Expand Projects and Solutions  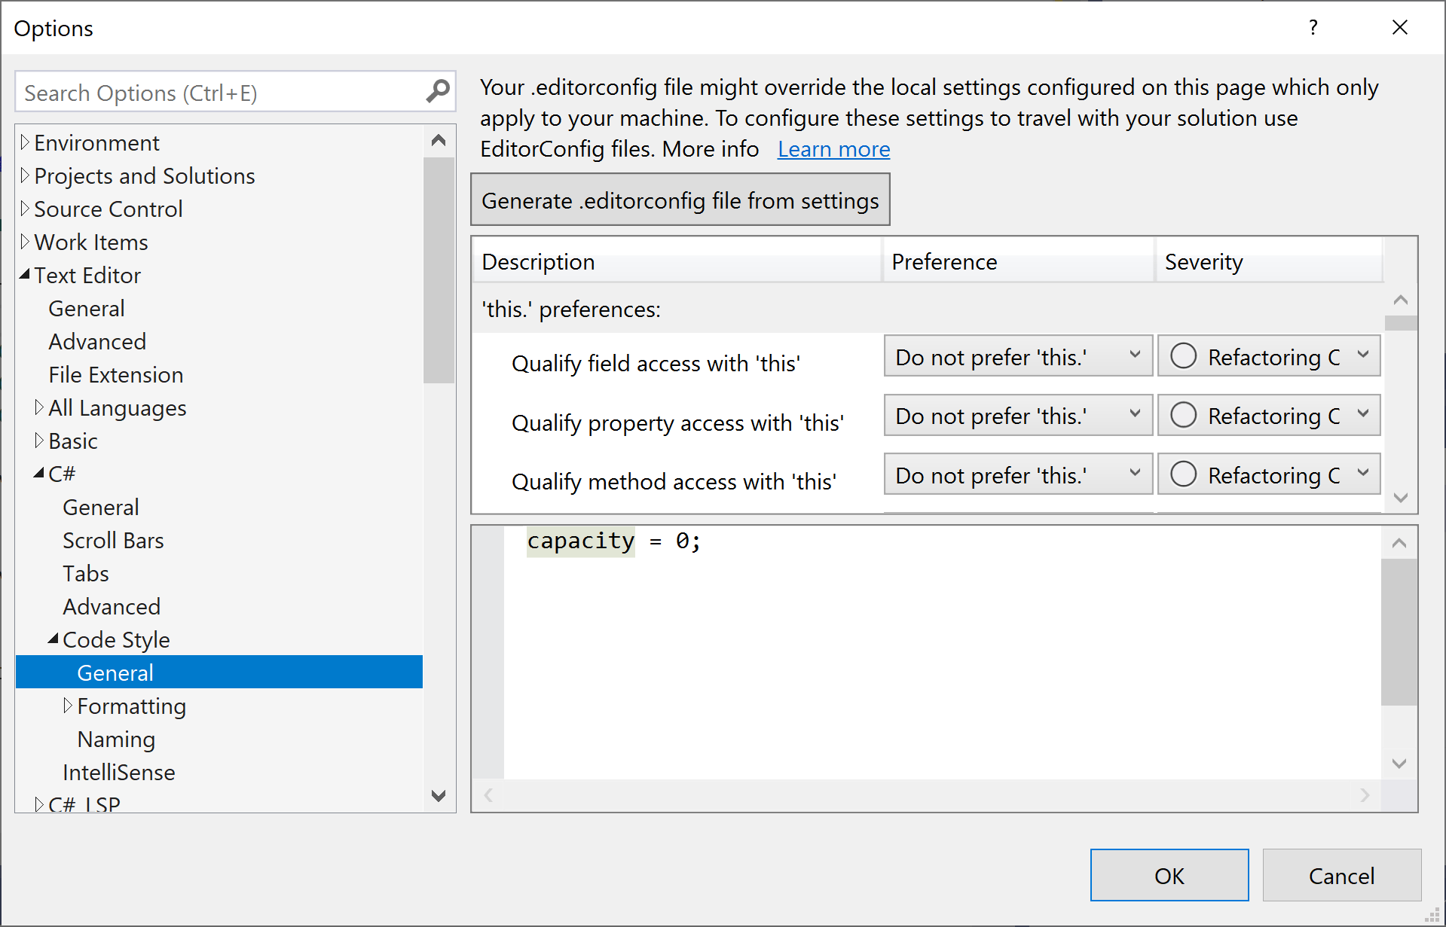point(24,175)
